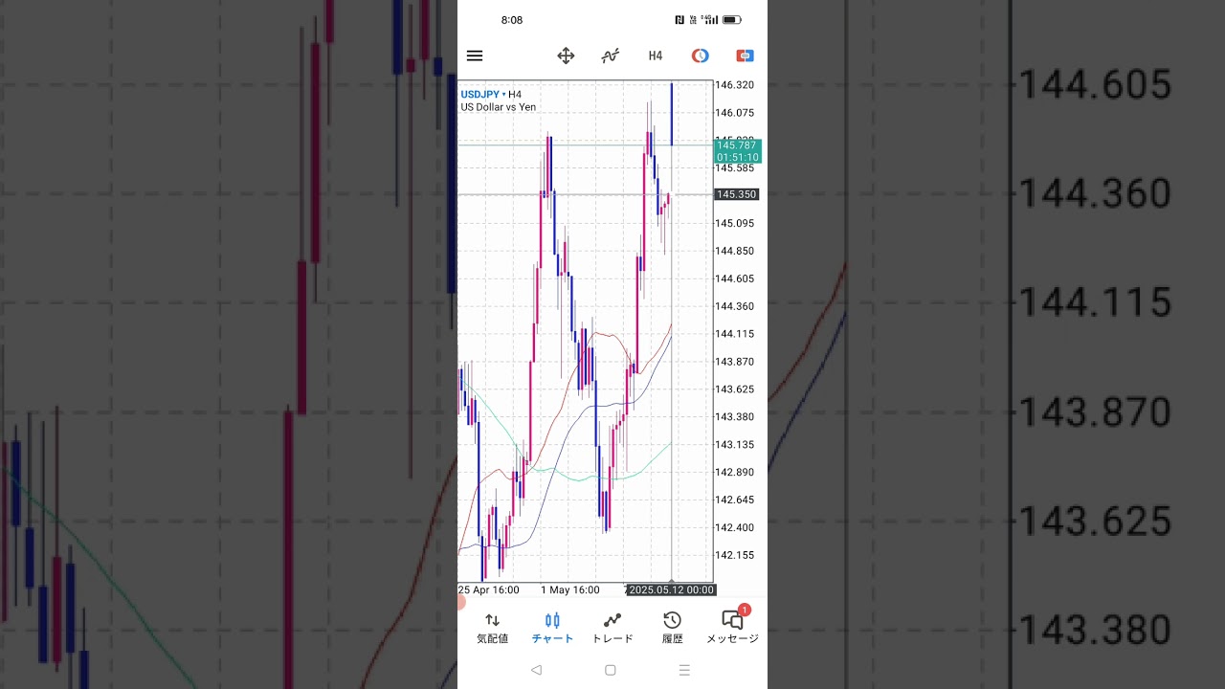Screen dimensions: 1225x689
Task: Tap the US Dollar vs Yen description
Action: [x=499, y=107]
